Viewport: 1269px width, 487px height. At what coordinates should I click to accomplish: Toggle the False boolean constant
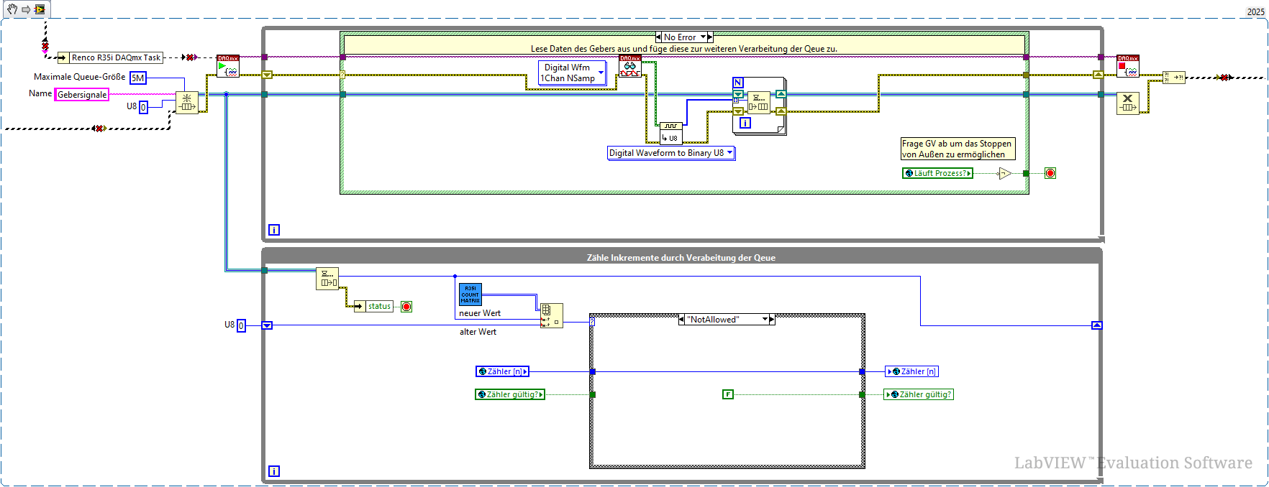(728, 394)
